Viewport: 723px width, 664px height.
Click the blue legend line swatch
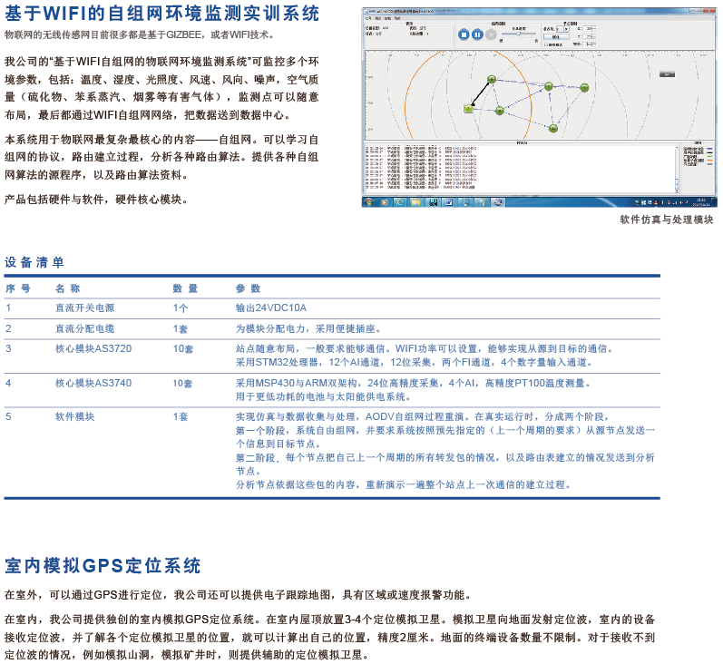coord(709,149)
